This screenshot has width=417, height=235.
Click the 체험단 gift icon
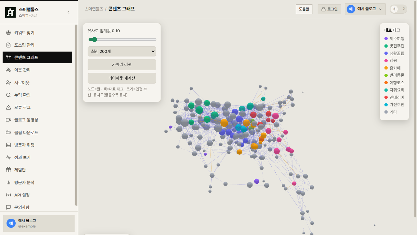(x=8, y=170)
